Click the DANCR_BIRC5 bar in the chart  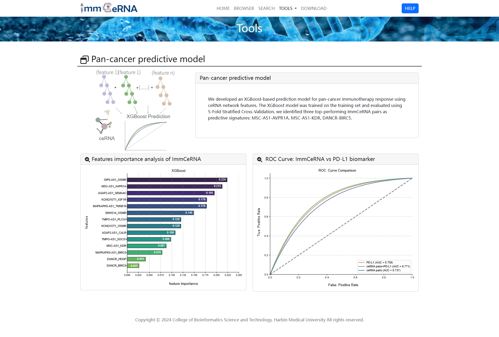point(133,266)
